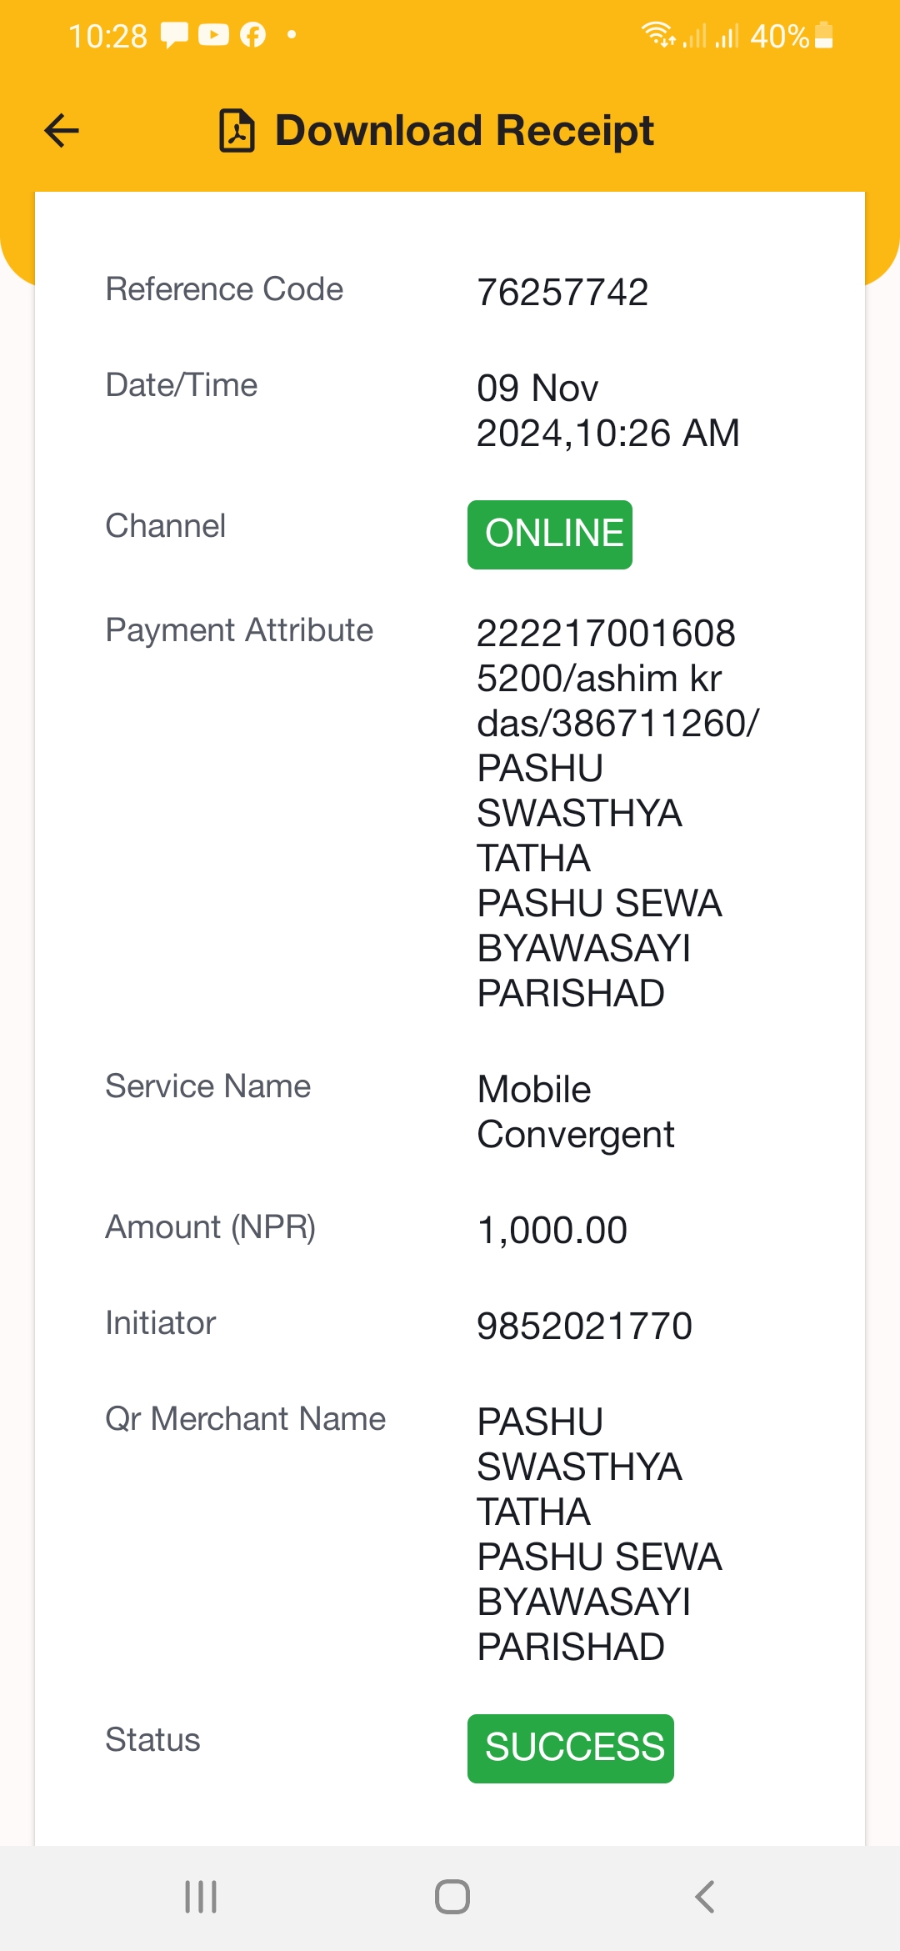
Task: Open recent apps navigation button
Action: point(201,1897)
